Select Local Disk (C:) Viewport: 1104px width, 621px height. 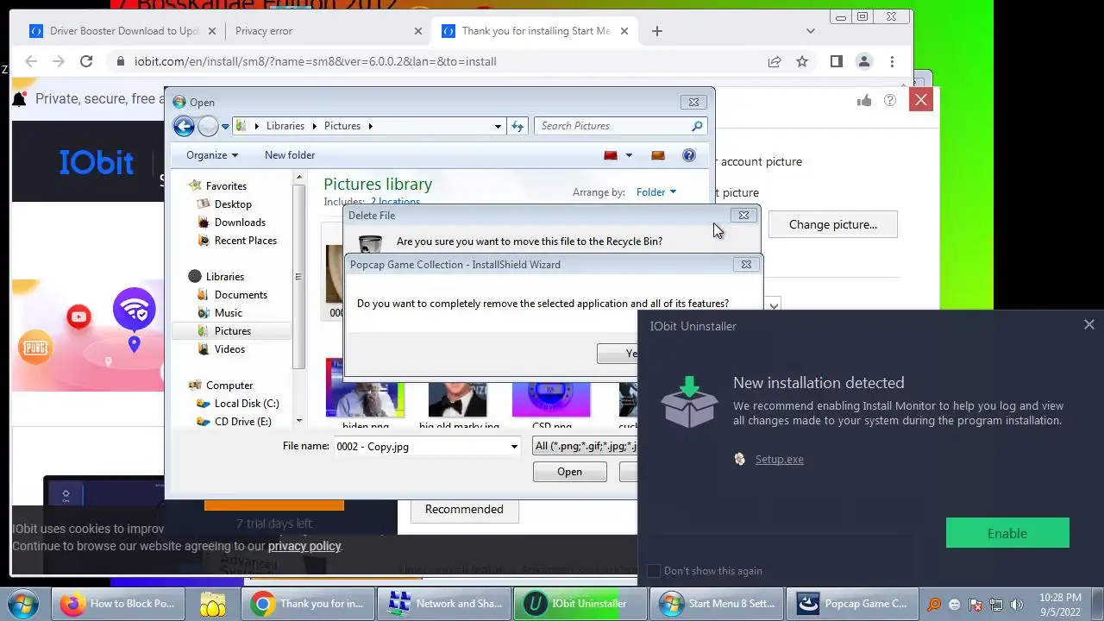(x=246, y=404)
